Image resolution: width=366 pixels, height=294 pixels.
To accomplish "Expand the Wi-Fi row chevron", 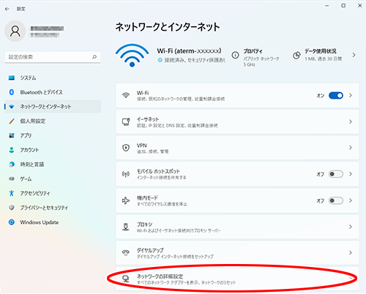I will [351, 95].
